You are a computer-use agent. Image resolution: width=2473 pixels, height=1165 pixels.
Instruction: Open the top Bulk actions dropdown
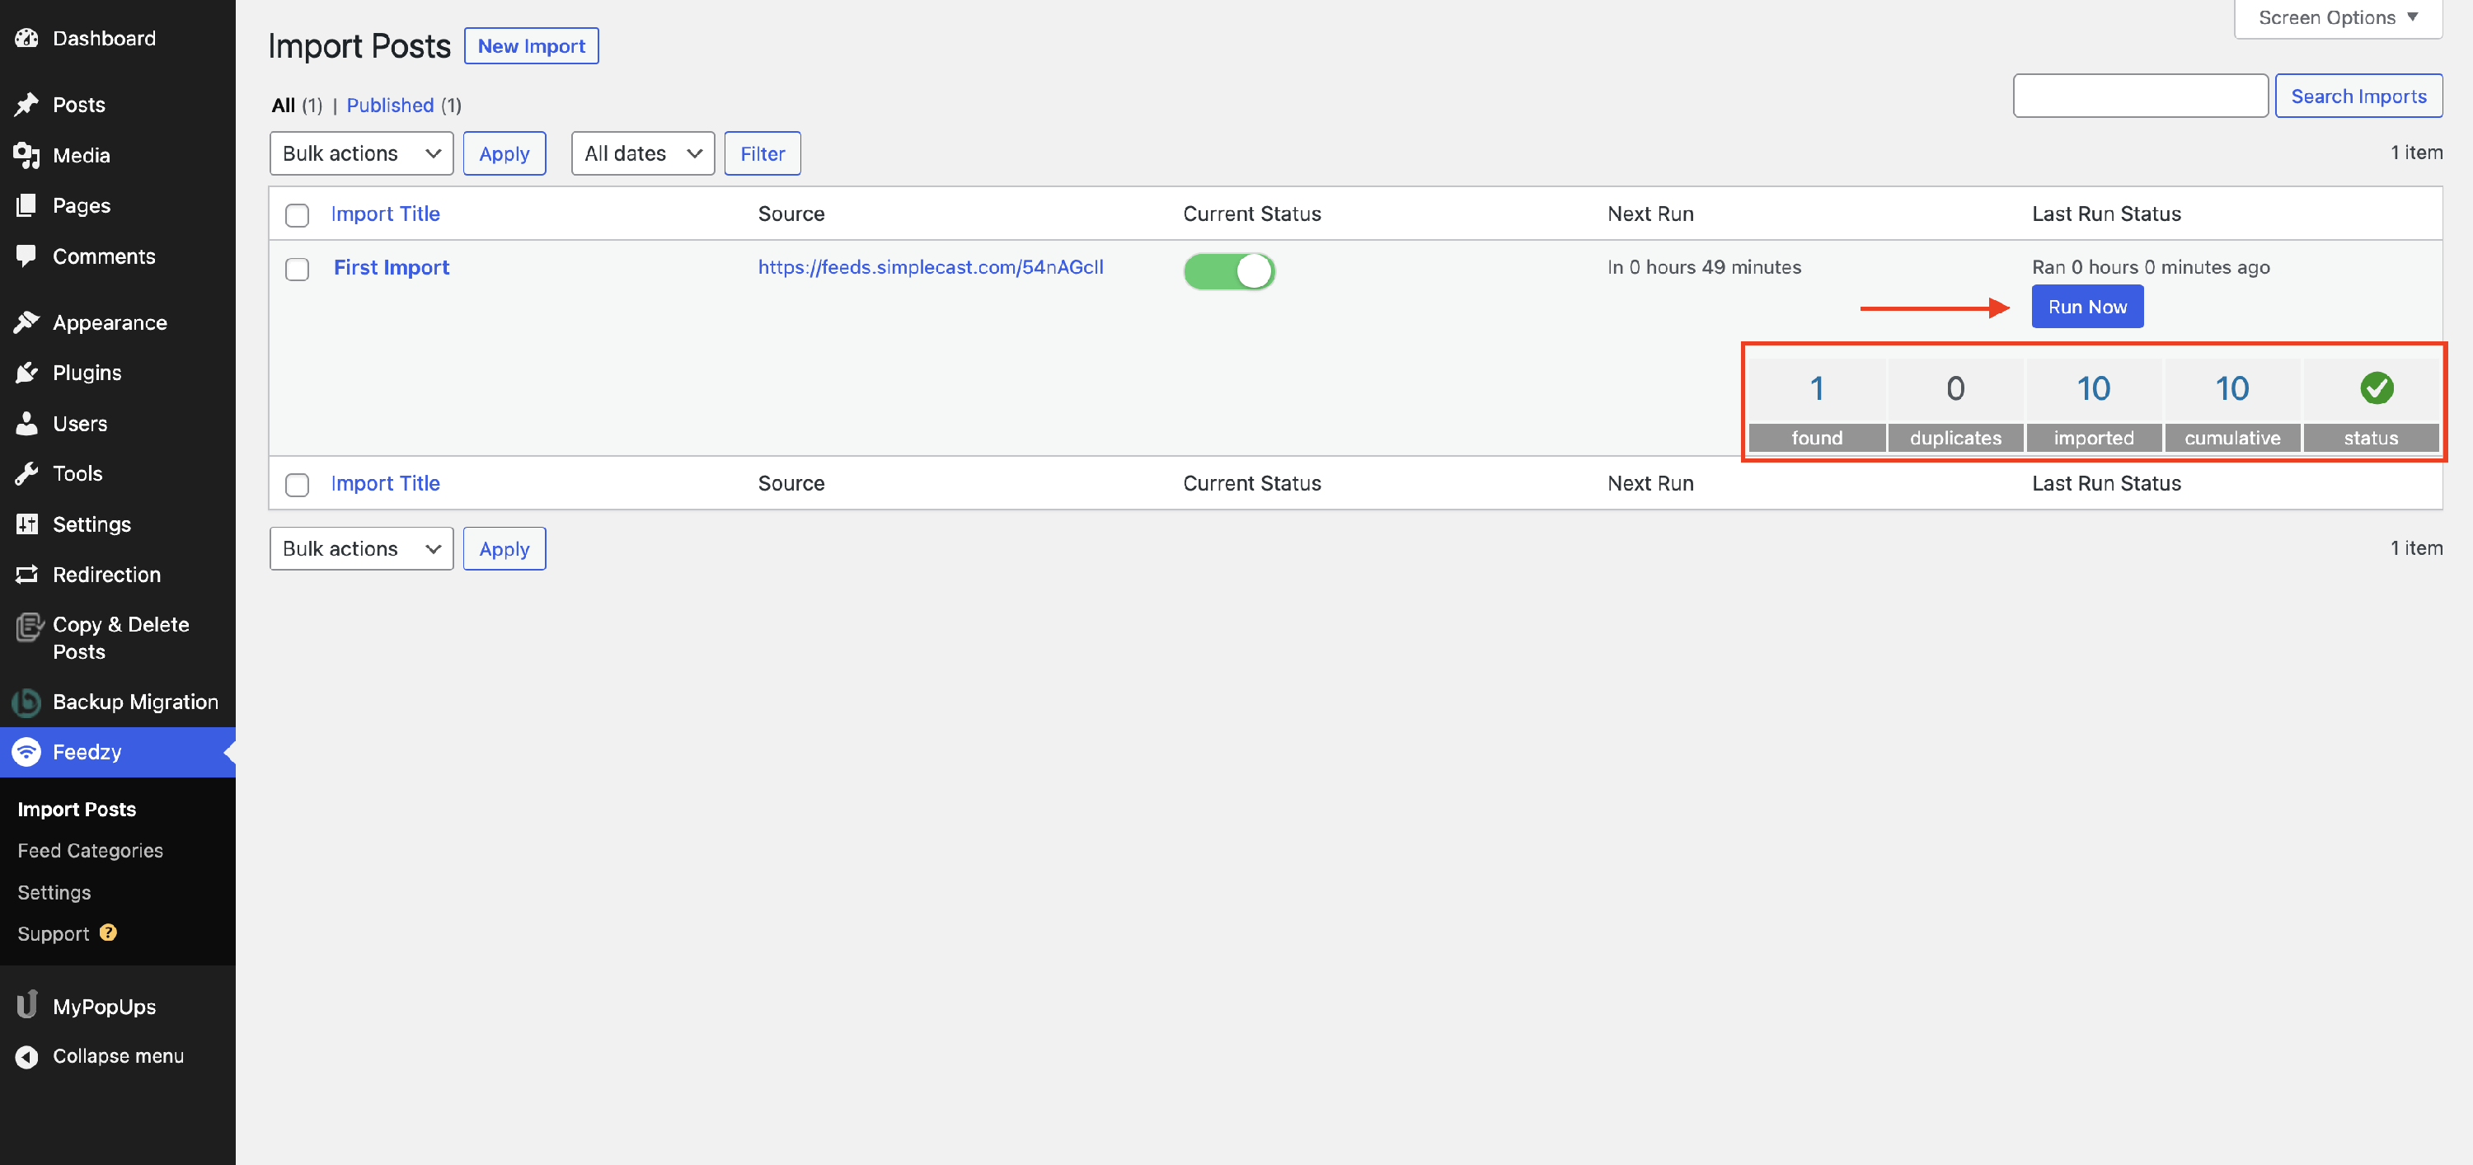[361, 153]
